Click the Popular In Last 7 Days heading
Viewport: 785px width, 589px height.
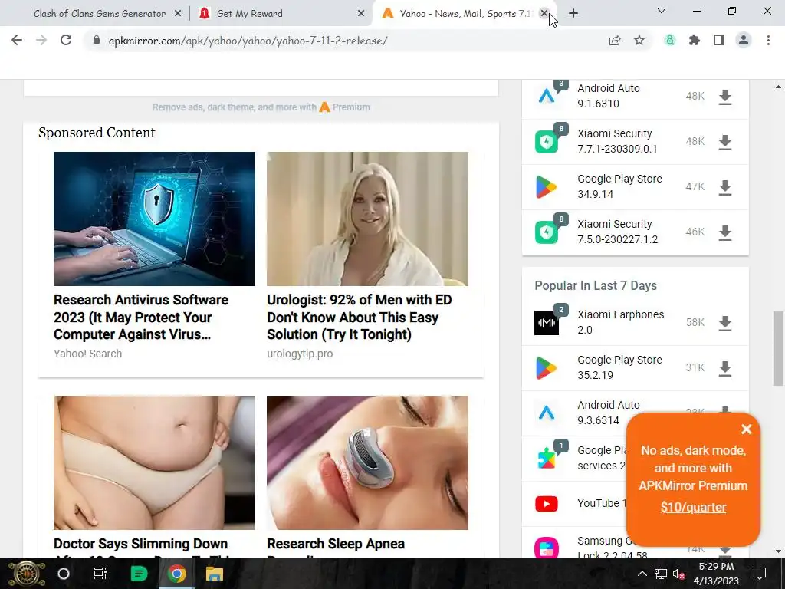click(596, 285)
